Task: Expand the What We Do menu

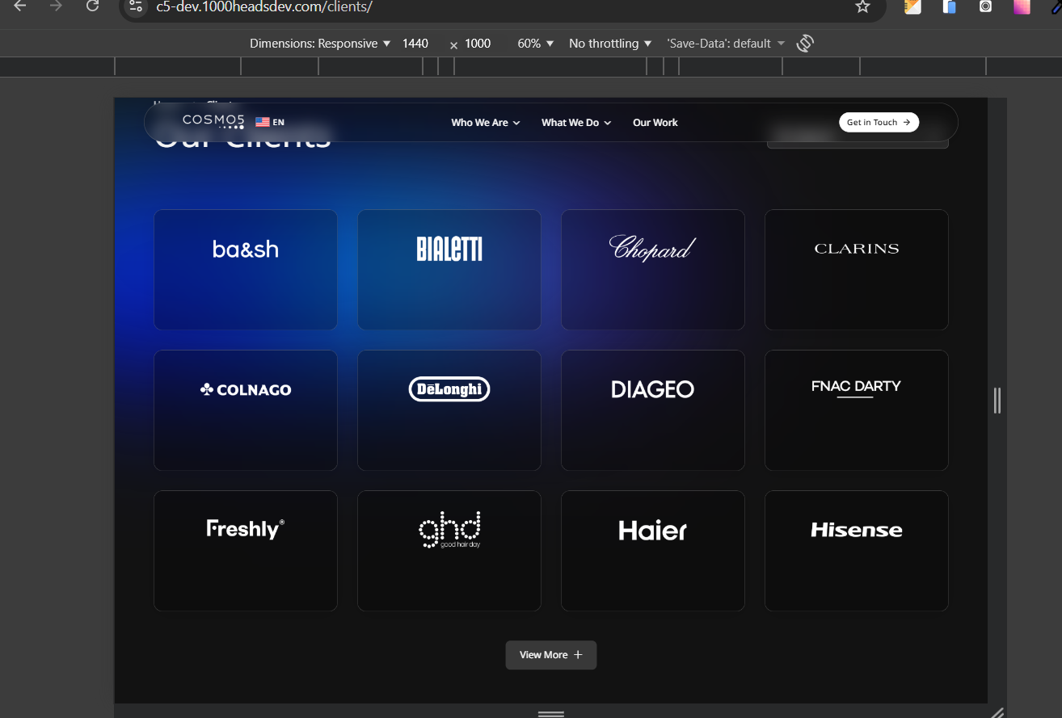Action: [576, 123]
